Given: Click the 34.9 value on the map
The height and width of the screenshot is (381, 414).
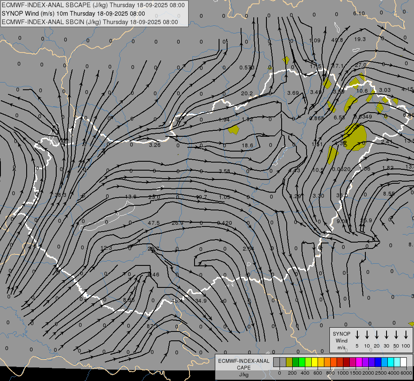Looking at the screenshot, I should 201,301.
